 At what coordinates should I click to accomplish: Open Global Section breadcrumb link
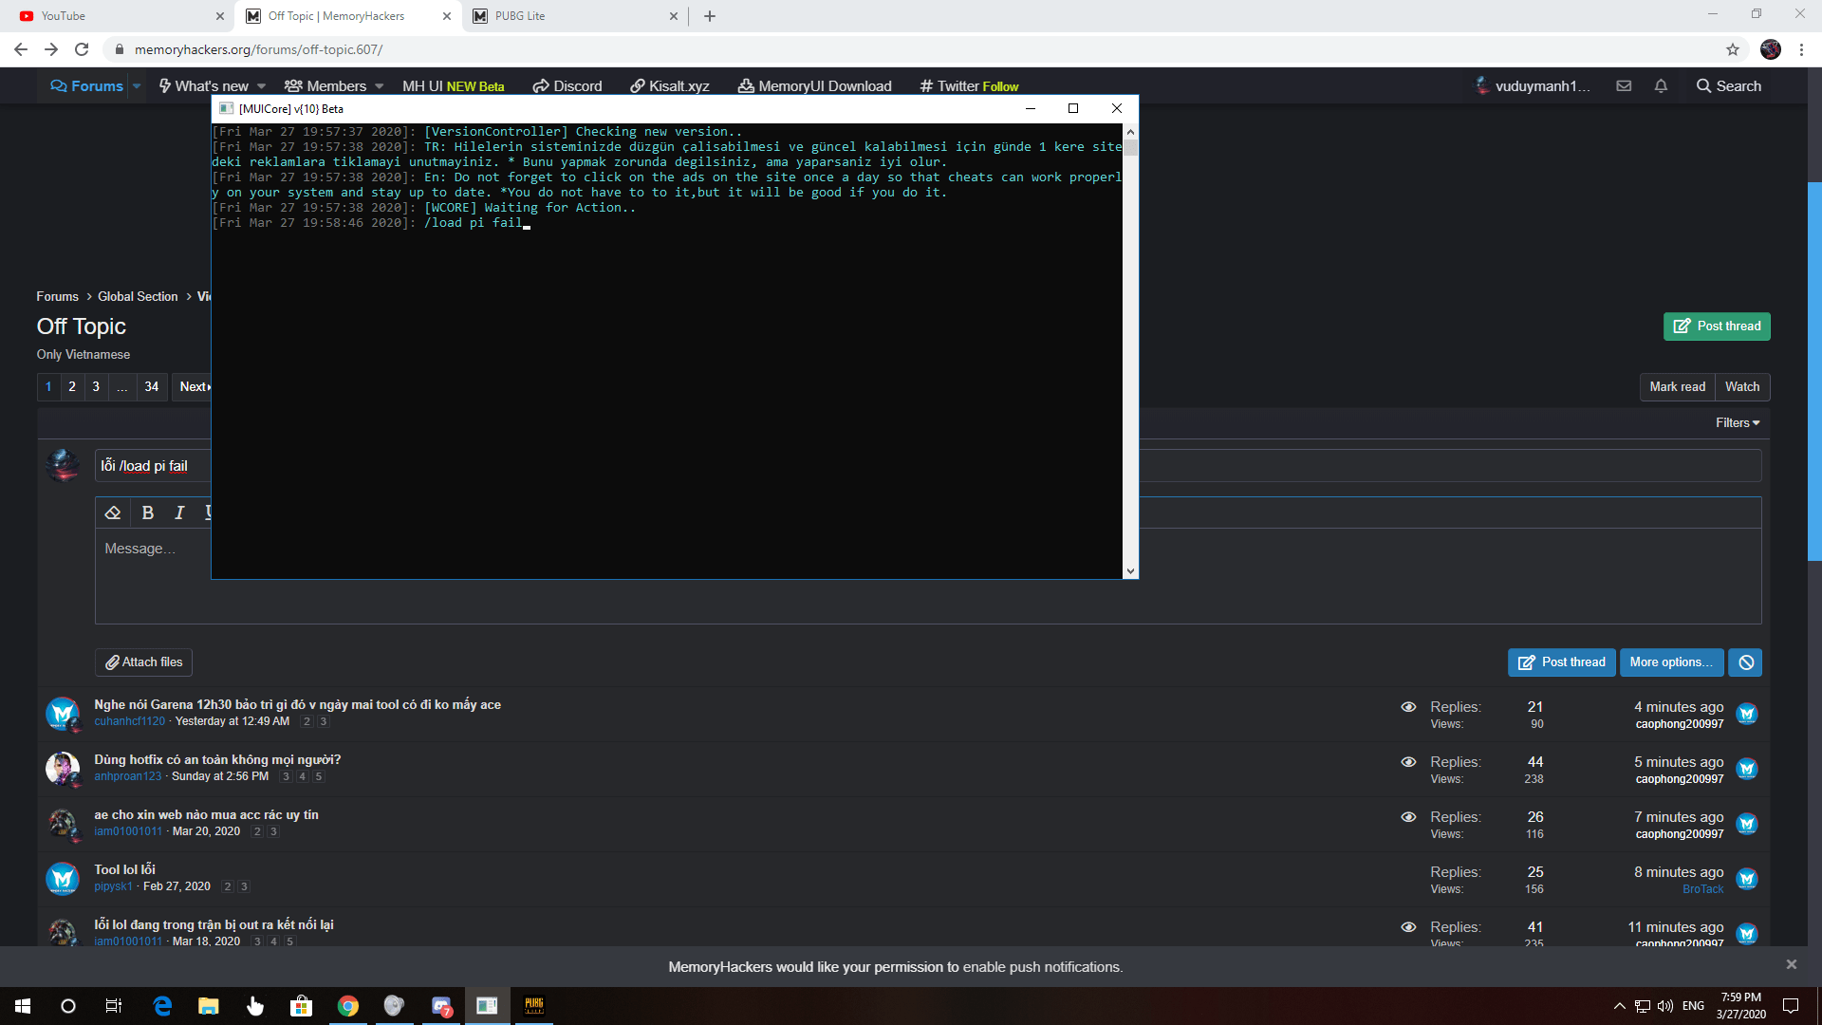(x=138, y=297)
